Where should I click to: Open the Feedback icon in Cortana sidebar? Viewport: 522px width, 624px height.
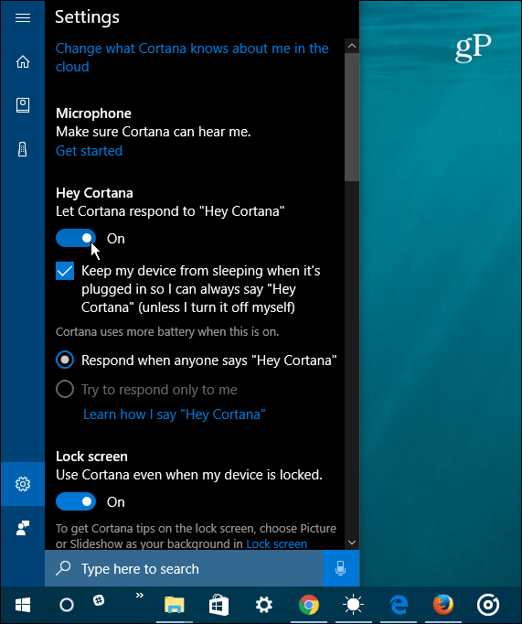(23, 528)
